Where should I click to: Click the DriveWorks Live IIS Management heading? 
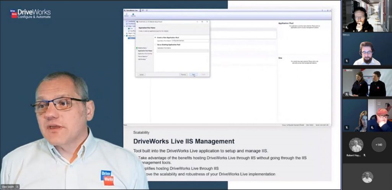pos(184,141)
